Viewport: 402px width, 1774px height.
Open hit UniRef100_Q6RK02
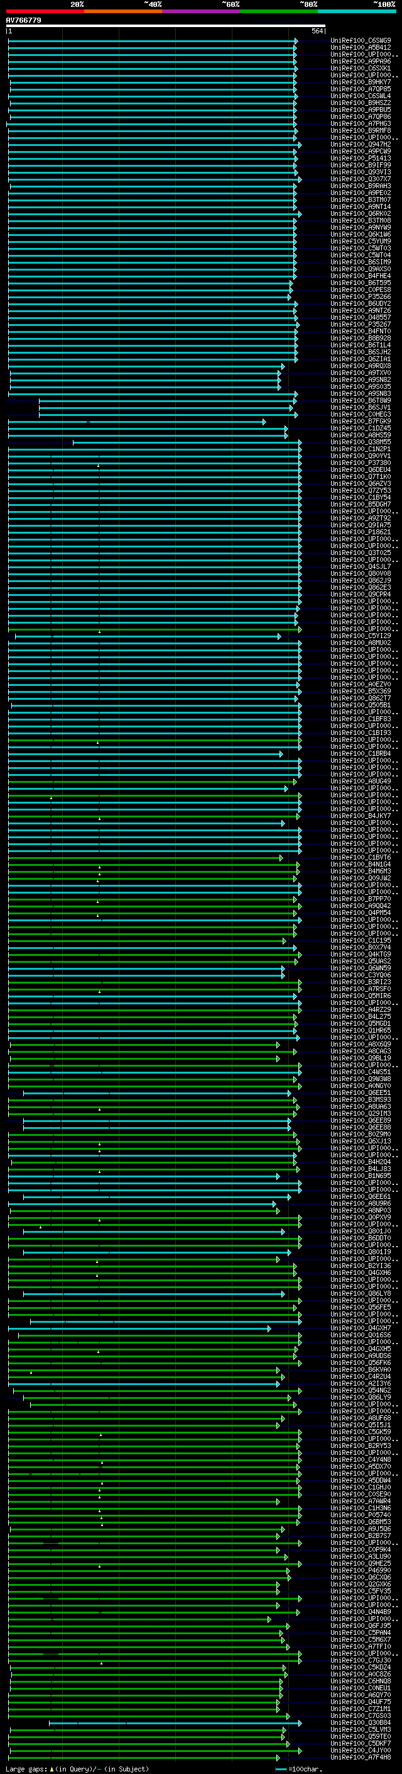pos(361,213)
